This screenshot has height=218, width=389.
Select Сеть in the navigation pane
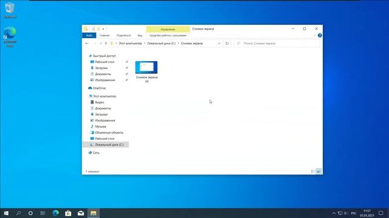[x=96, y=153]
